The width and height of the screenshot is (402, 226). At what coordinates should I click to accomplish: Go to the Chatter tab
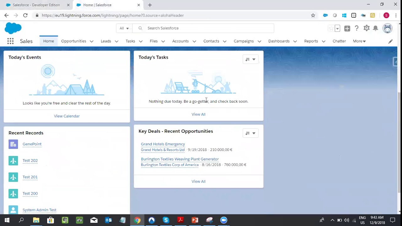click(x=339, y=41)
